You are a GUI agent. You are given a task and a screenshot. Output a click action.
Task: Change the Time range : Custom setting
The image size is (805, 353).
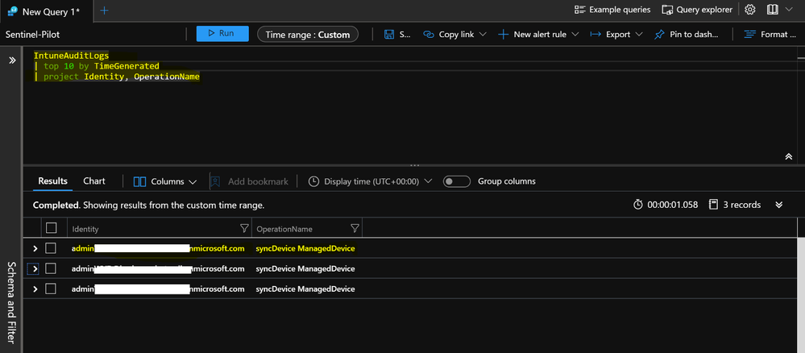coord(308,35)
